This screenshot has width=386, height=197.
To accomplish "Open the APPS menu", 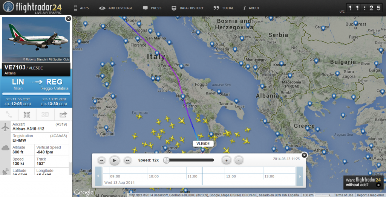I will pyautogui.click(x=81, y=8).
